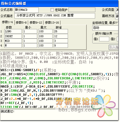Expand the 坐标线位置 自动 combo box
Viewport: 120px width, 122px height.
point(105,28)
